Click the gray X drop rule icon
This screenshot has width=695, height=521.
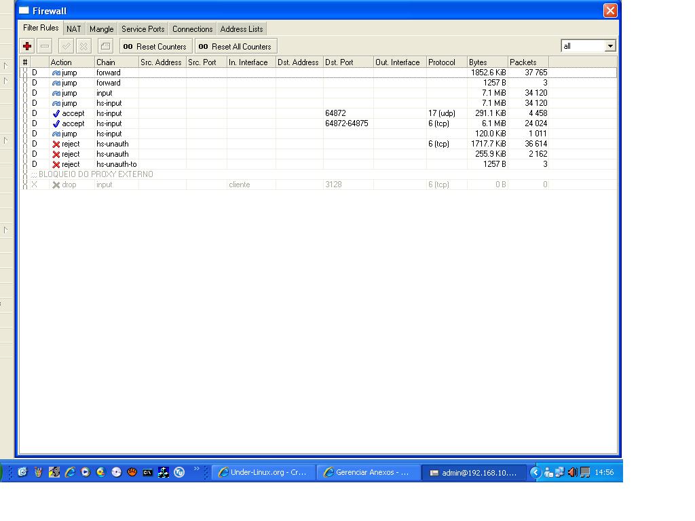pyautogui.click(x=56, y=185)
